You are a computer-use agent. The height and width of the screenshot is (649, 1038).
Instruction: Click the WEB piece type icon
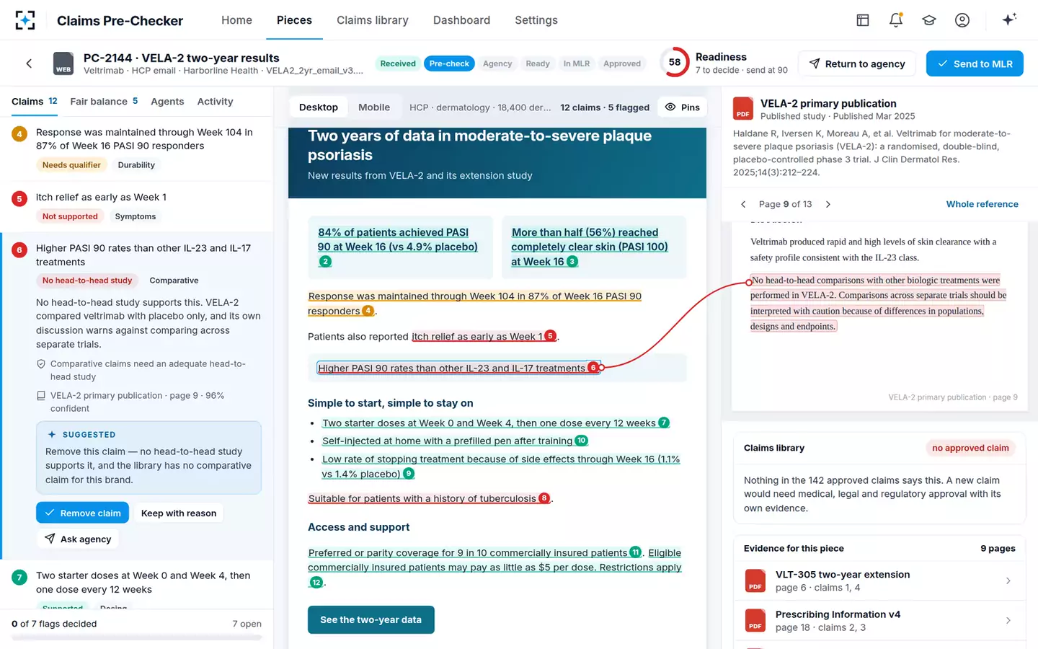[x=63, y=63]
